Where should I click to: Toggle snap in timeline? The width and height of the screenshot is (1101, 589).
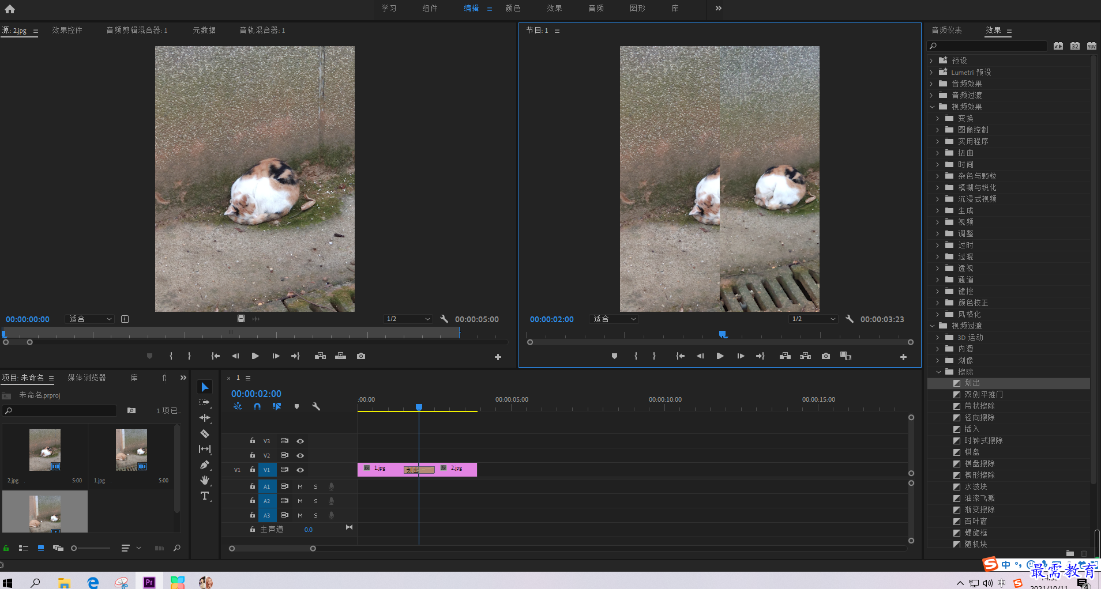pyautogui.click(x=257, y=406)
